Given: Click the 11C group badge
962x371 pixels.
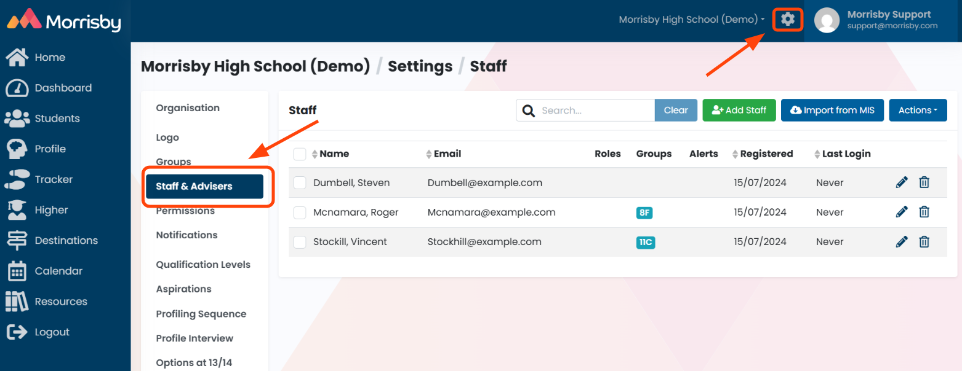Looking at the screenshot, I should tap(646, 242).
